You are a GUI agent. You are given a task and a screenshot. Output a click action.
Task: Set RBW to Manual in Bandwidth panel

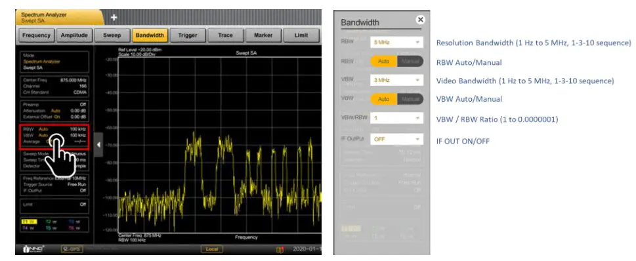pos(410,62)
